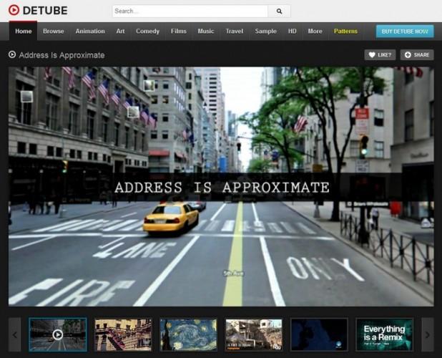Open the Travel category
Screen dimensions: 442x358
tap(235, 31)
